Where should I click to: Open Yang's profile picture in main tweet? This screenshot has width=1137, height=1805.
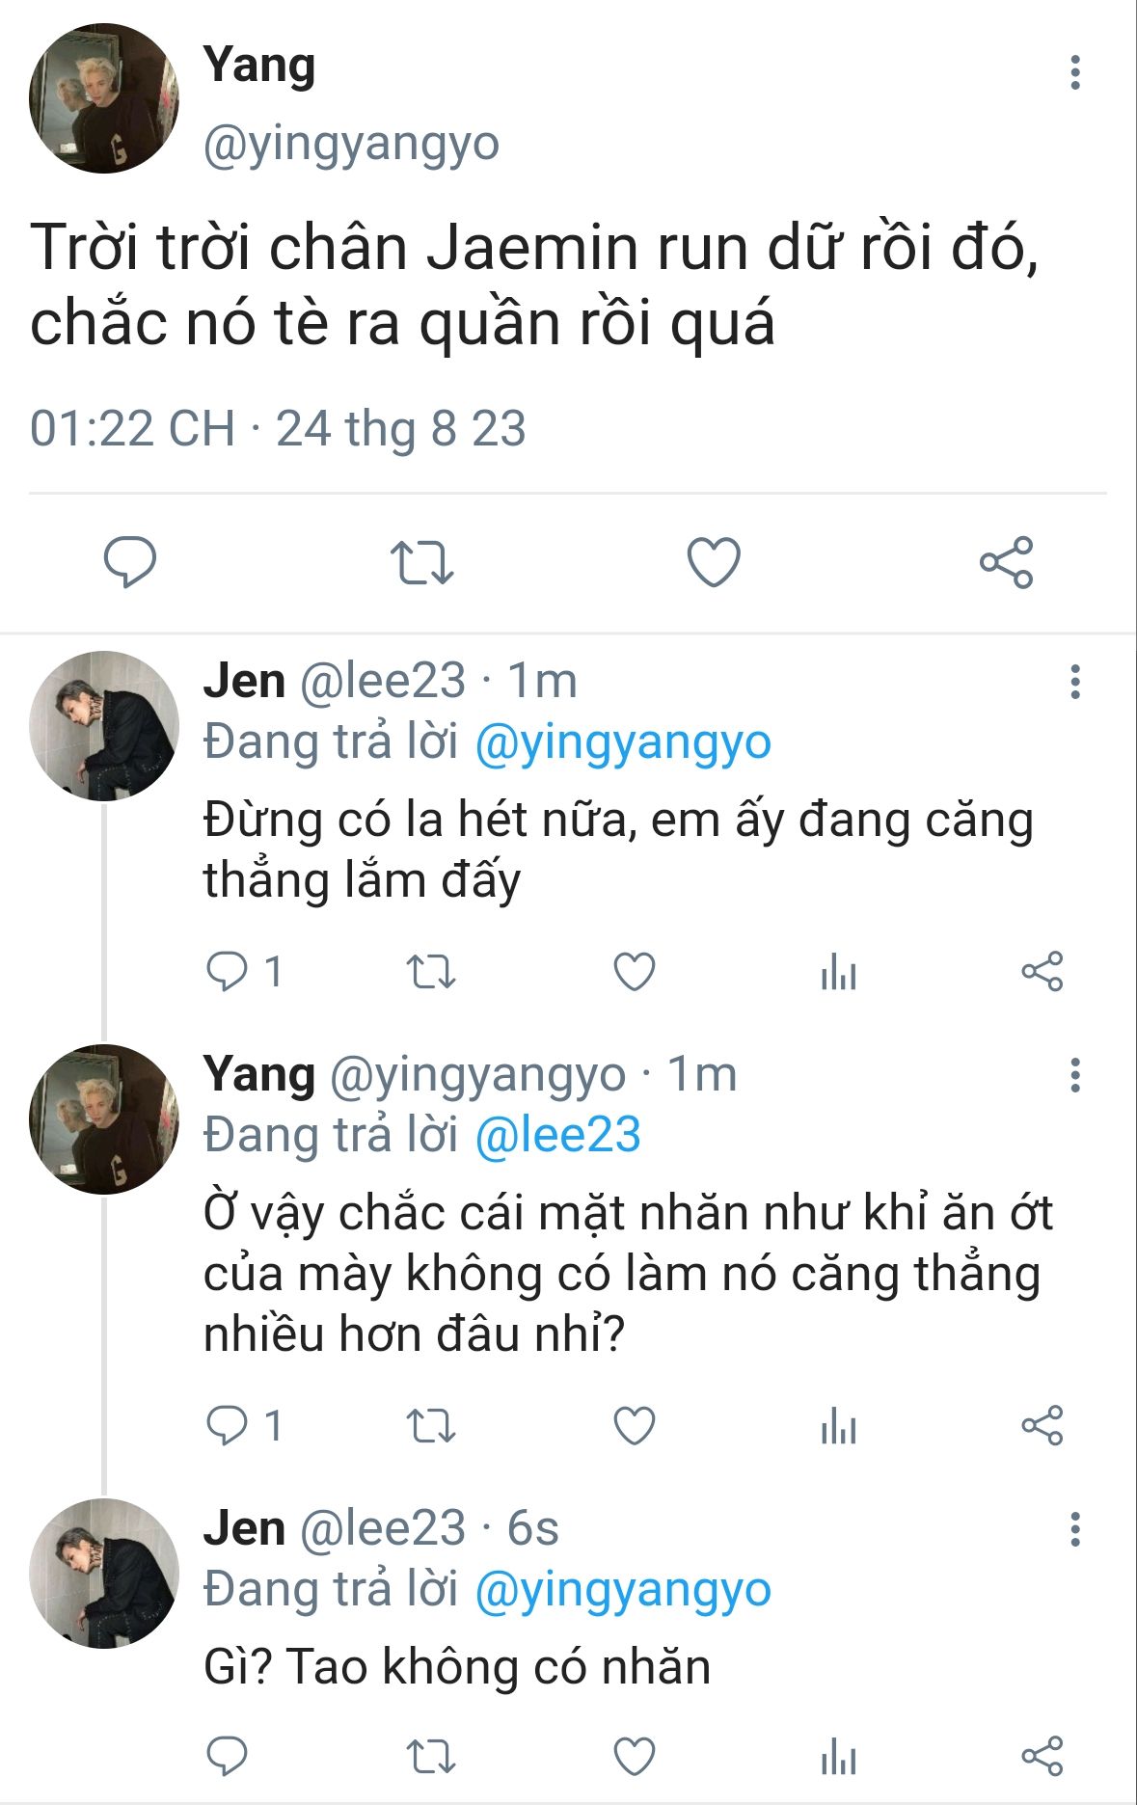[104, 99]
